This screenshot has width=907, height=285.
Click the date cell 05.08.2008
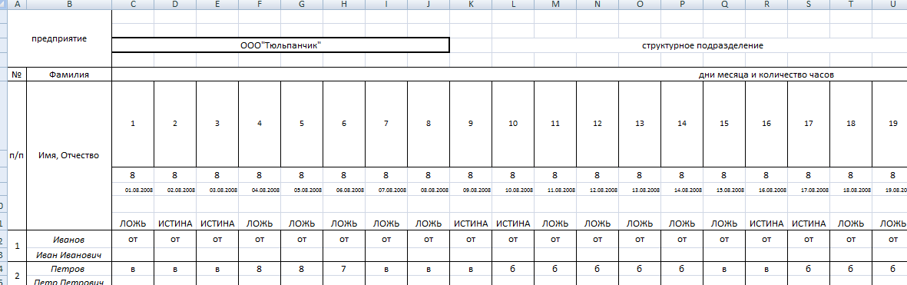click(x=301, y=190)
